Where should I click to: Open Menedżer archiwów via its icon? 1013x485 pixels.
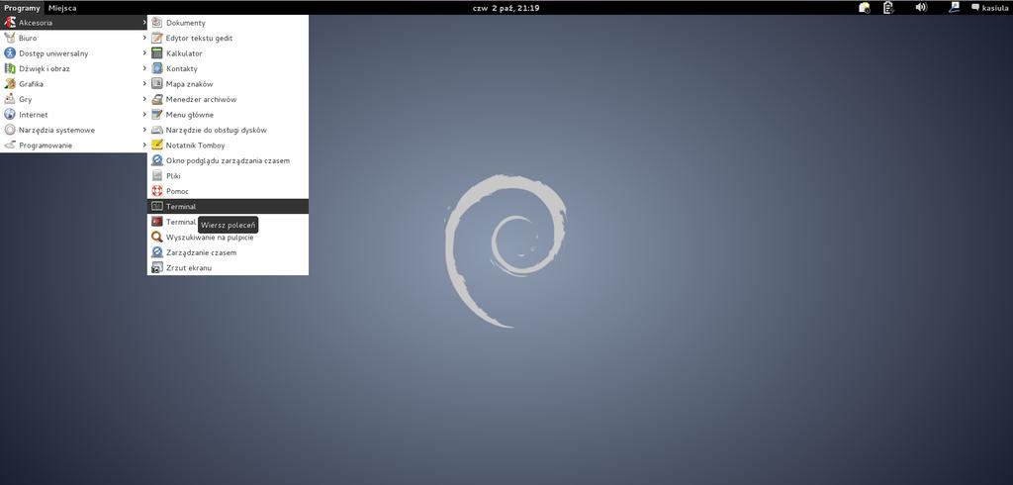157,100
